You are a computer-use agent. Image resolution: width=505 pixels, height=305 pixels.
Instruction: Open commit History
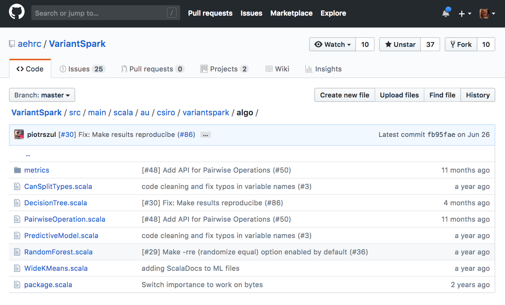(478, 95)
